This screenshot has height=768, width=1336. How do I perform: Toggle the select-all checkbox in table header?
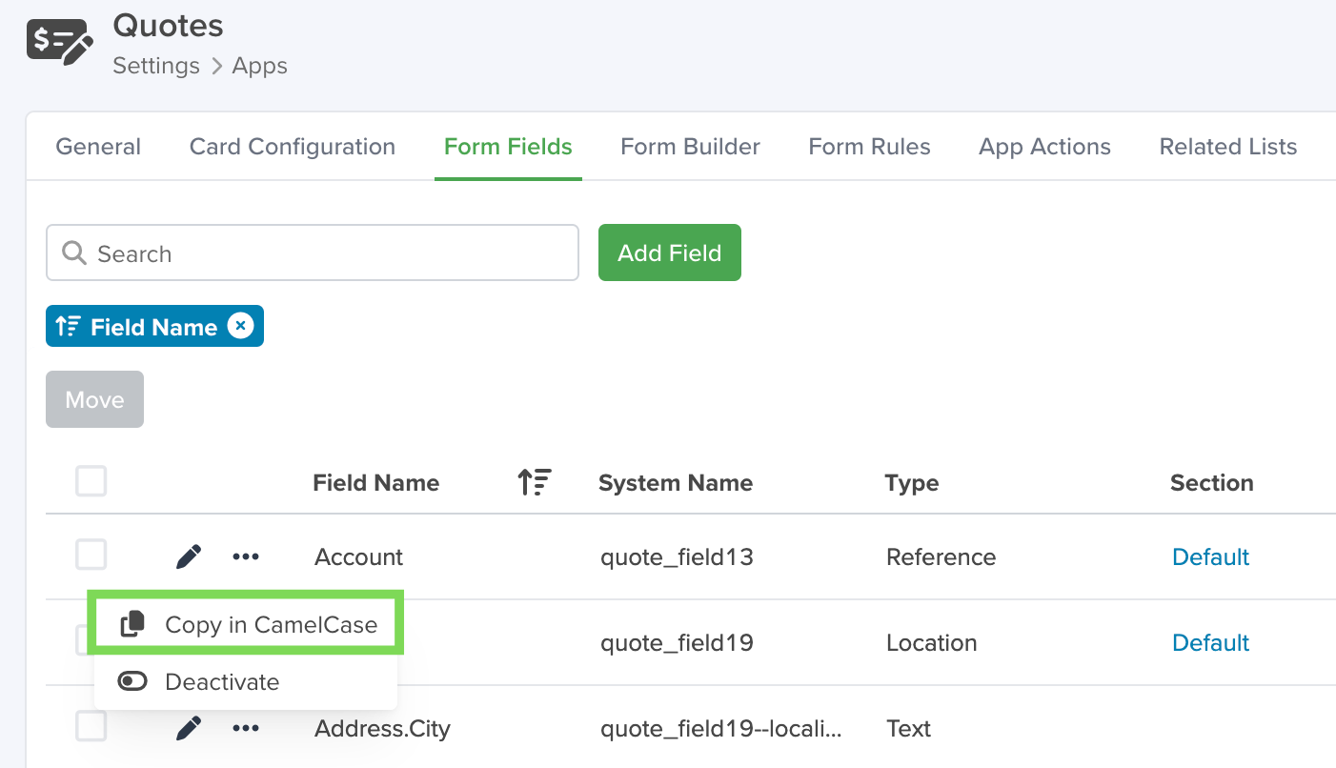pos(91,481)
